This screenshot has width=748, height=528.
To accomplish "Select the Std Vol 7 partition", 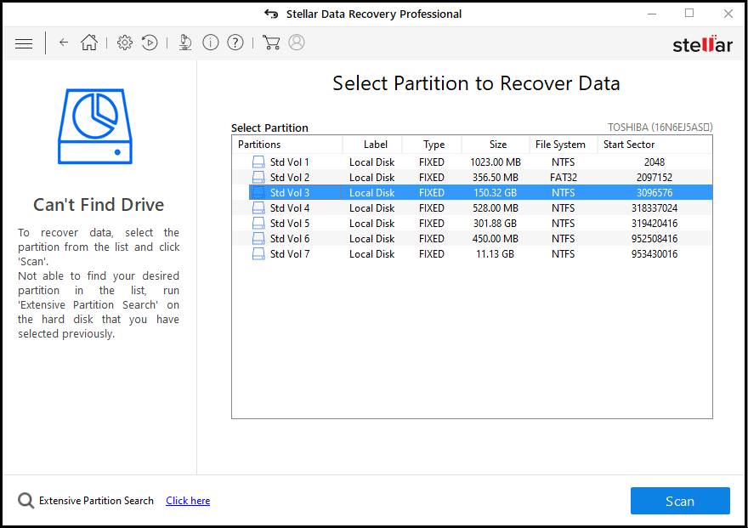I will point(473,253).
